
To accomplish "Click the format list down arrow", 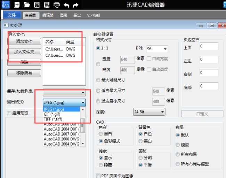I will [83, 144].
